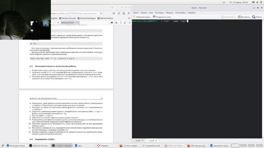Image resolution: width=264 pixels, height=148 pixels.
Task: Open the Справка menu in Konsole
Action: [x=191, y=13]
